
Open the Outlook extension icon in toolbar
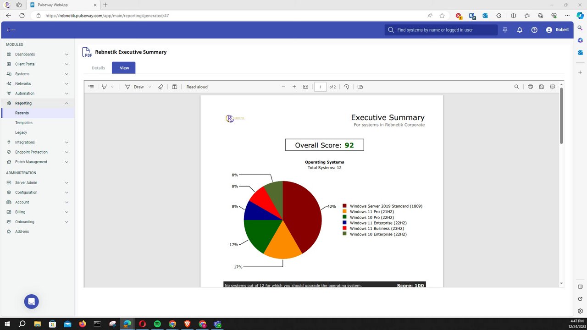(485, 15)
